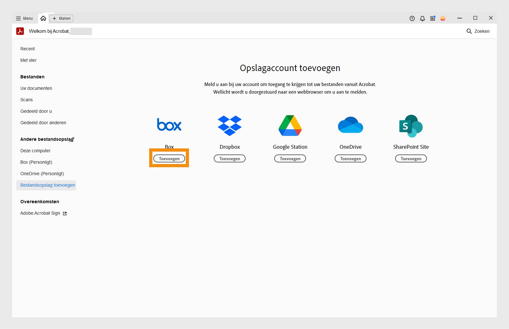This screenshot has height=329, width=509.
Task: Open help via the question mark icon
Action: point(412,18)
